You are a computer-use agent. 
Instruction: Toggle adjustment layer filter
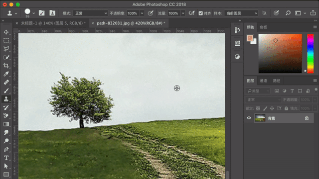point(285,91)
